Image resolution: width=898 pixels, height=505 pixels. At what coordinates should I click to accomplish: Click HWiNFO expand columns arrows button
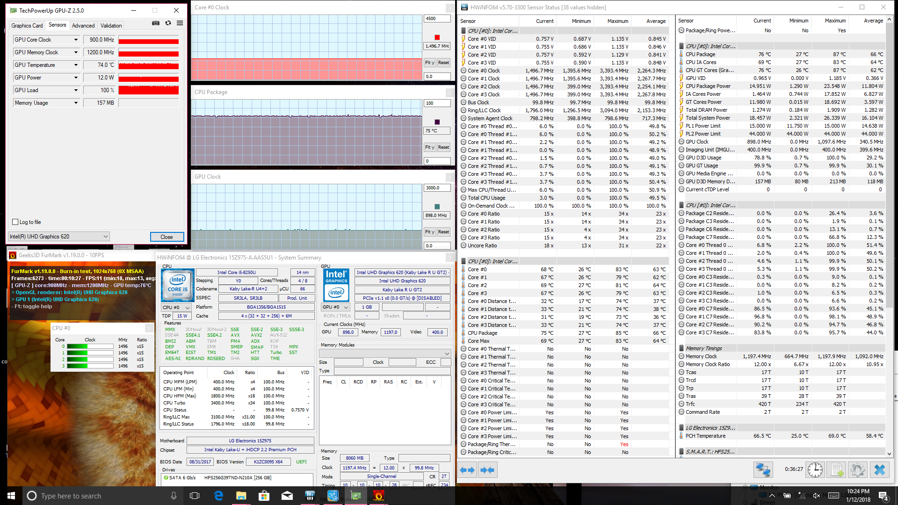point(467,470)
